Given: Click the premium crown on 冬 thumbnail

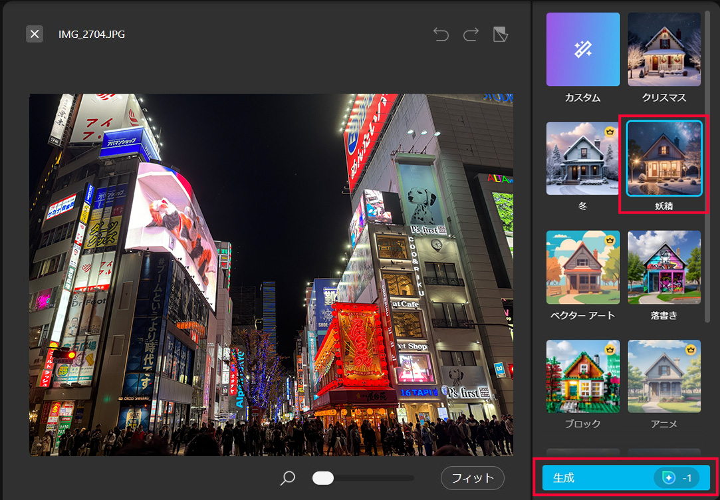Looking at the screenshot, I should click(x=610, y=132).
